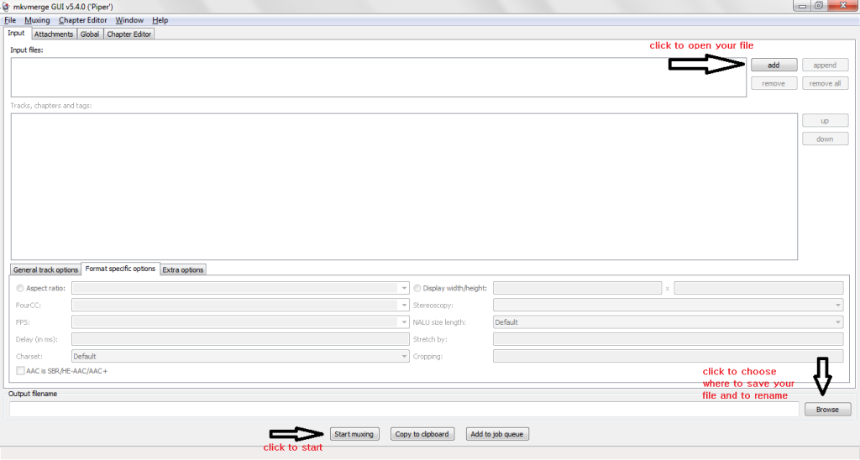This screenshot has width=860, height=460.
Task: Click the Add to job queue button
Action: pos(496,434)
